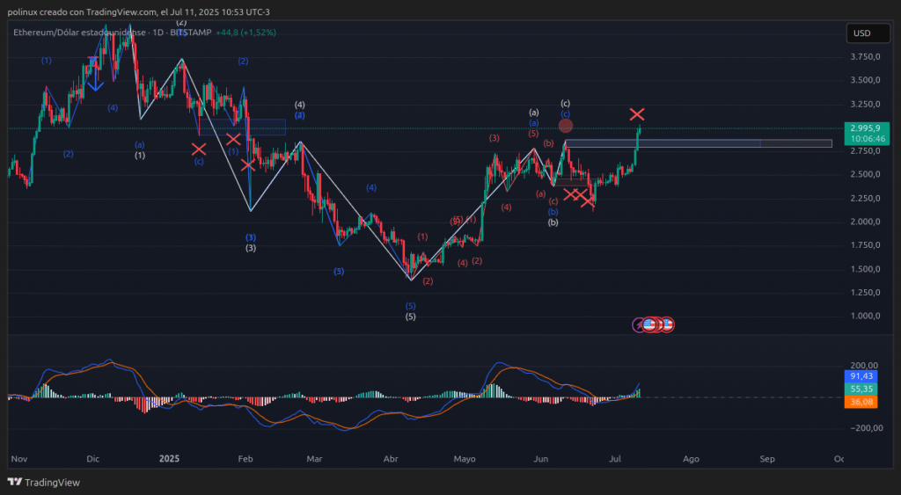The height and width of the screenshot is (495, 901).
Task: Click the TradingView logo in bottom corner
Action: coord(43,482)
